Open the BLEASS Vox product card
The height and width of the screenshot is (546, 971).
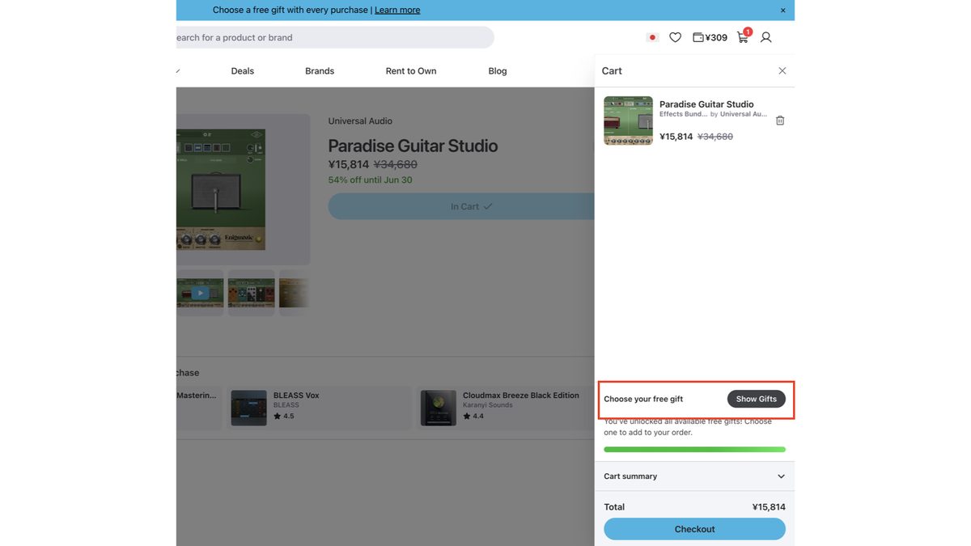click(319, 408)
